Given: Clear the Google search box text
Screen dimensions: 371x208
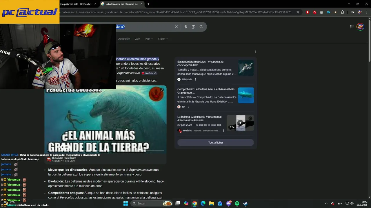Looking at the screenshot, I should pos(176,27).
